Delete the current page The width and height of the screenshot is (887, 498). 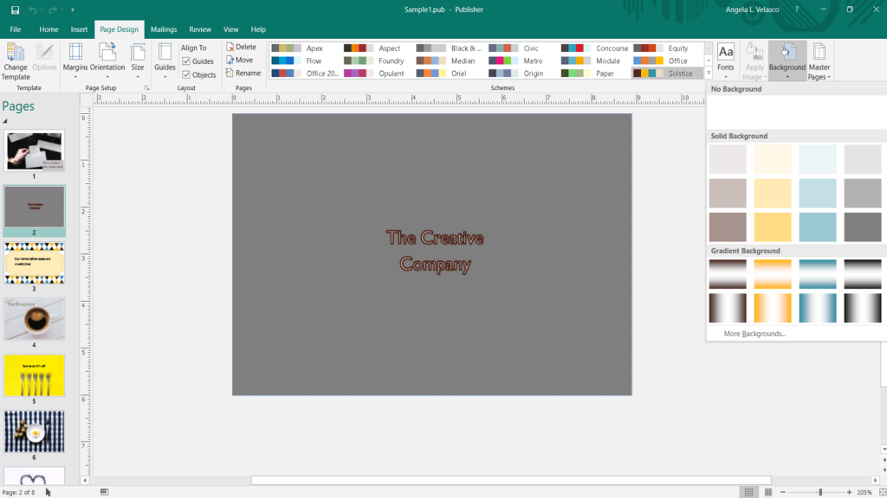coord(243,47)
